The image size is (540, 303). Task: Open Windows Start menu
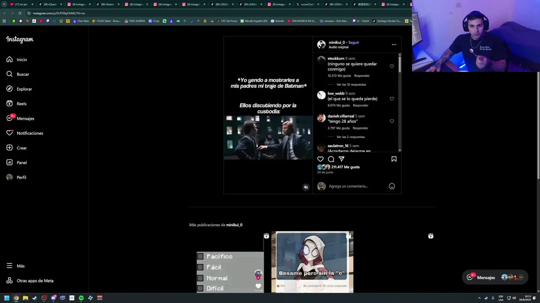click(x=7, y=298)
